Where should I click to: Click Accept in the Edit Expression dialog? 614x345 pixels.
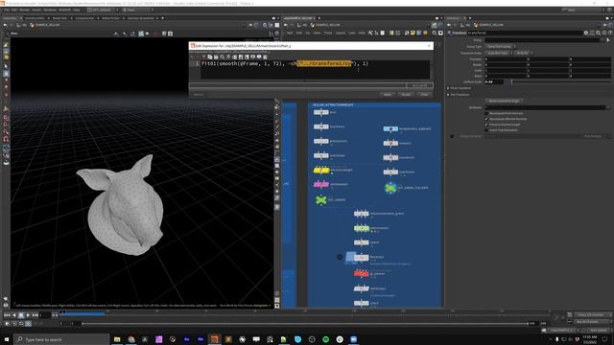pos(406,94)
